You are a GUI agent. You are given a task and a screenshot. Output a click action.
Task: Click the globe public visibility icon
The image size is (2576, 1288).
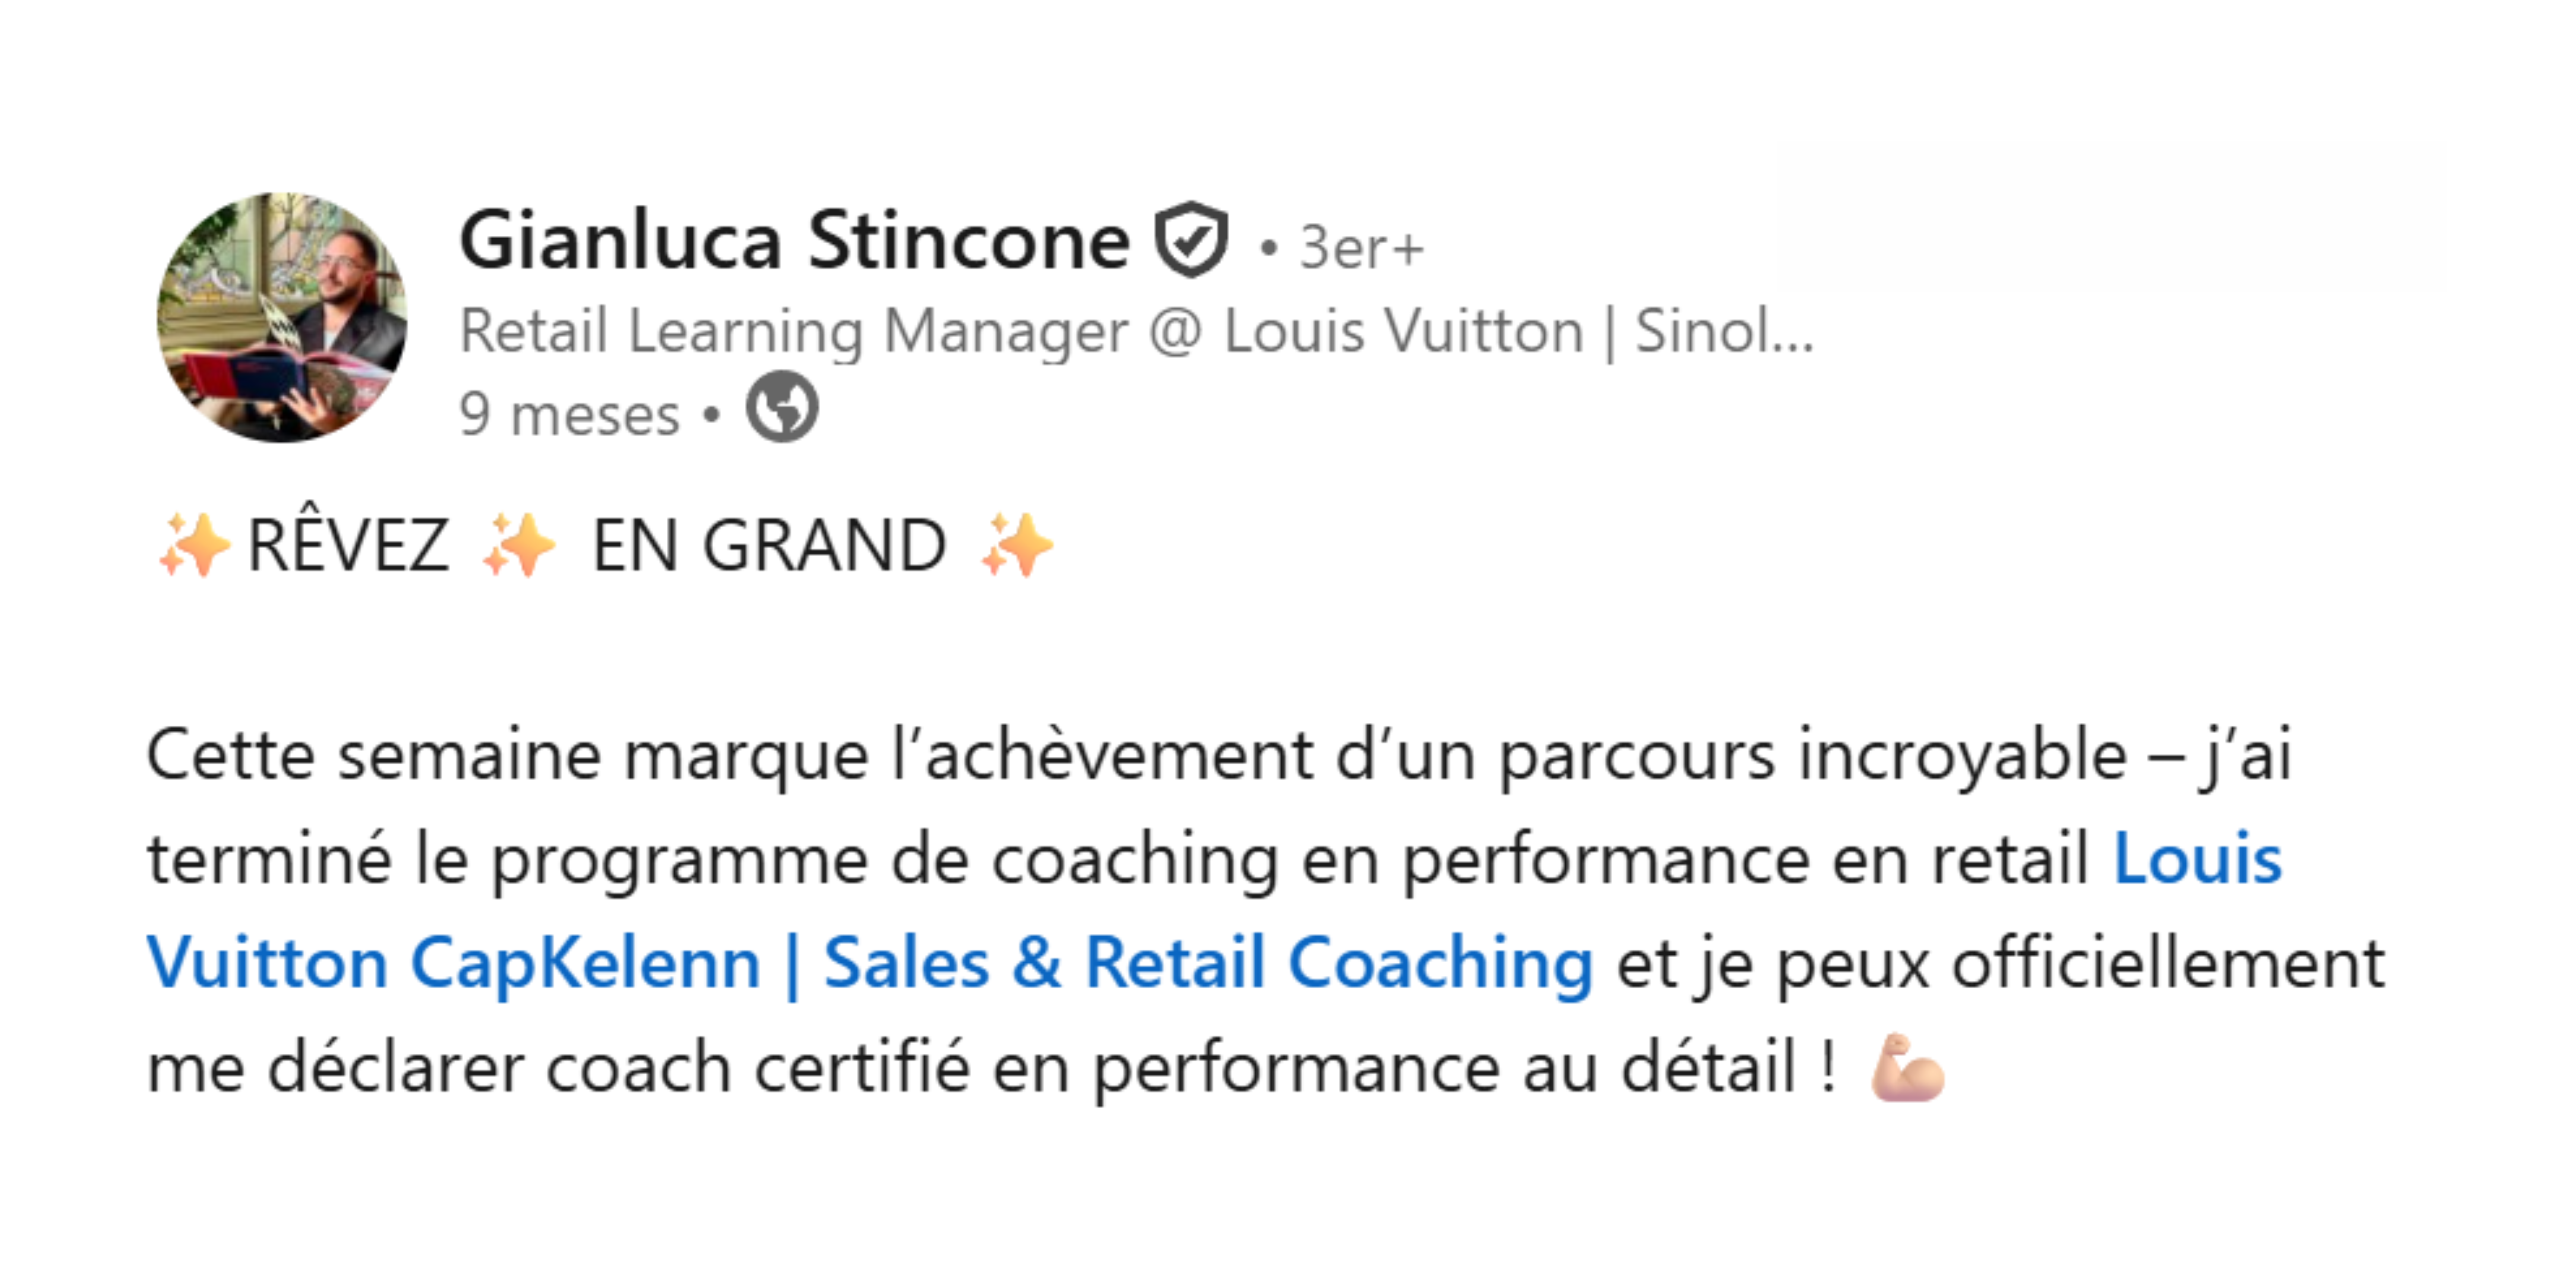[x=782, y=407]
